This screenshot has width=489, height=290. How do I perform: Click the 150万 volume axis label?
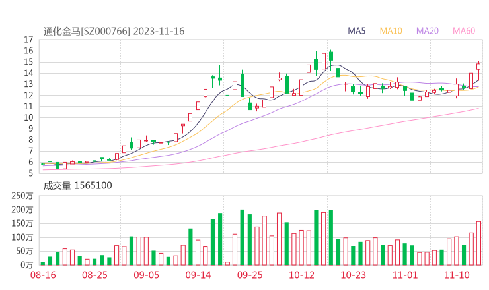(22, 223)
